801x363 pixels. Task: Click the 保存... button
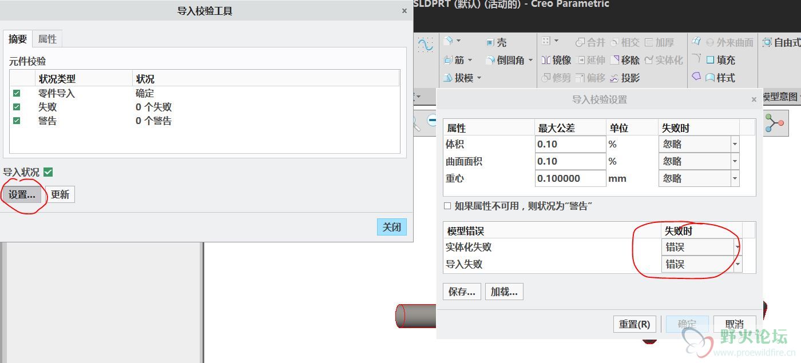click(x=462, y=292)
